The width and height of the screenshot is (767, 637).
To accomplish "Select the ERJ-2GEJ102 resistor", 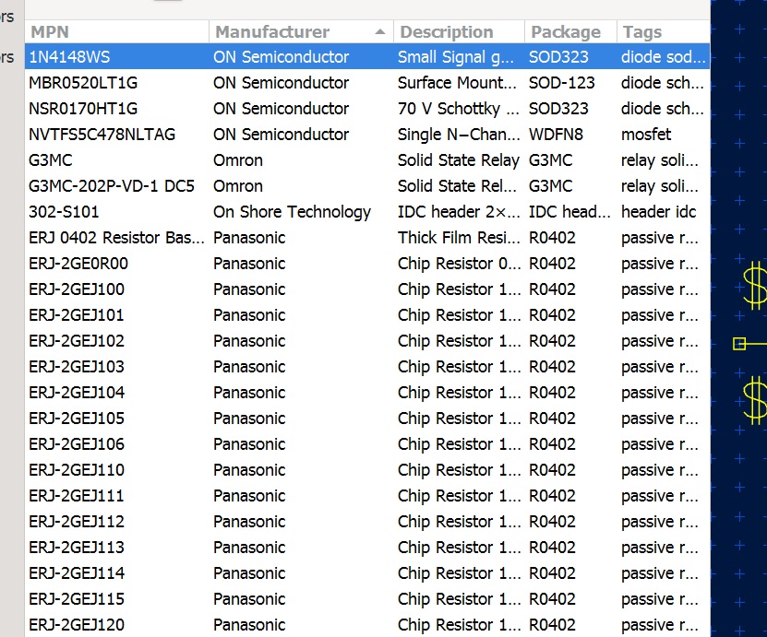I will click(x=367, y=340).
